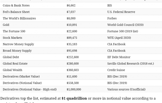Click the U.S. Federal Reserve source cell
This screenshot has height=103, width=162.
[121, 12]
